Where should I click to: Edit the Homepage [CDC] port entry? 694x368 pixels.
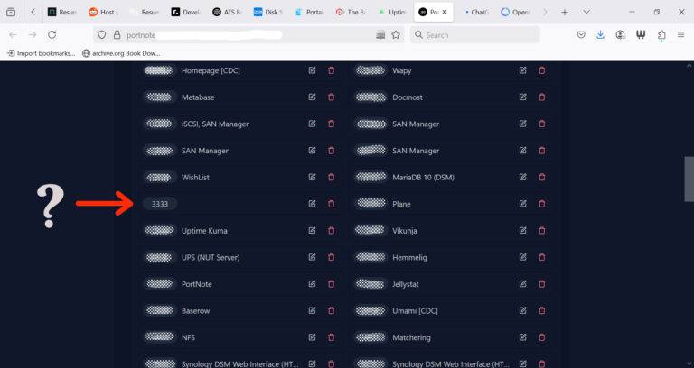312,70
